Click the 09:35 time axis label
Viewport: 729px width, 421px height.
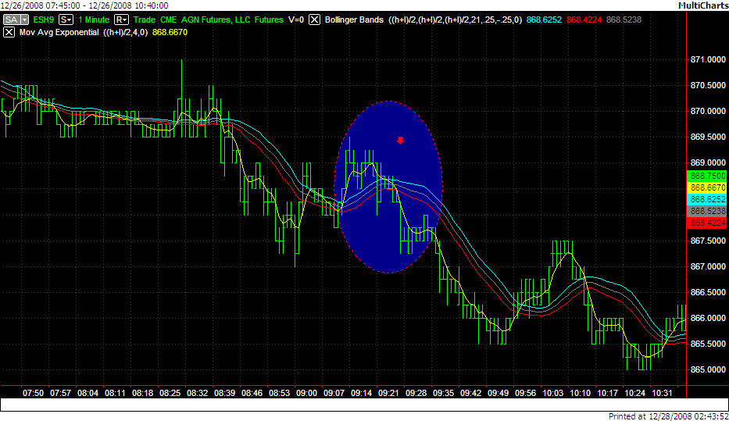[x=444, y=393]
